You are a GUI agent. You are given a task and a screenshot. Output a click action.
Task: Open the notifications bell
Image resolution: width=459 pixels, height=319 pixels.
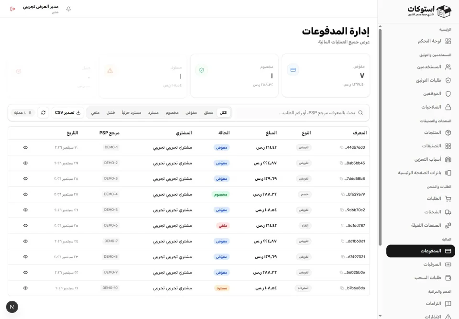68,9
